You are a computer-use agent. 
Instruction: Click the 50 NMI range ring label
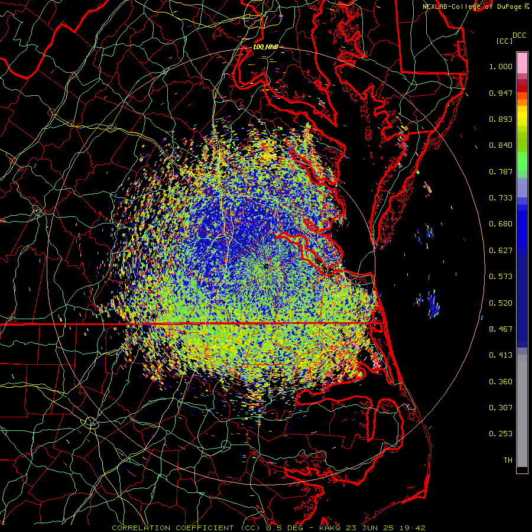click(x=265, y=156)
